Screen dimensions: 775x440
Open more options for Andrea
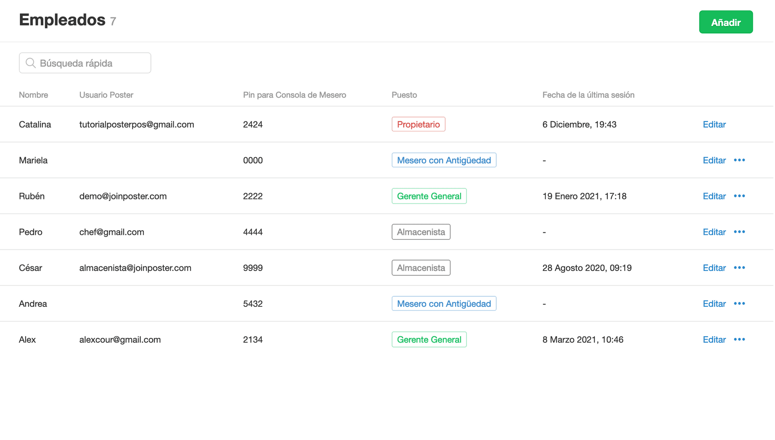739,304
